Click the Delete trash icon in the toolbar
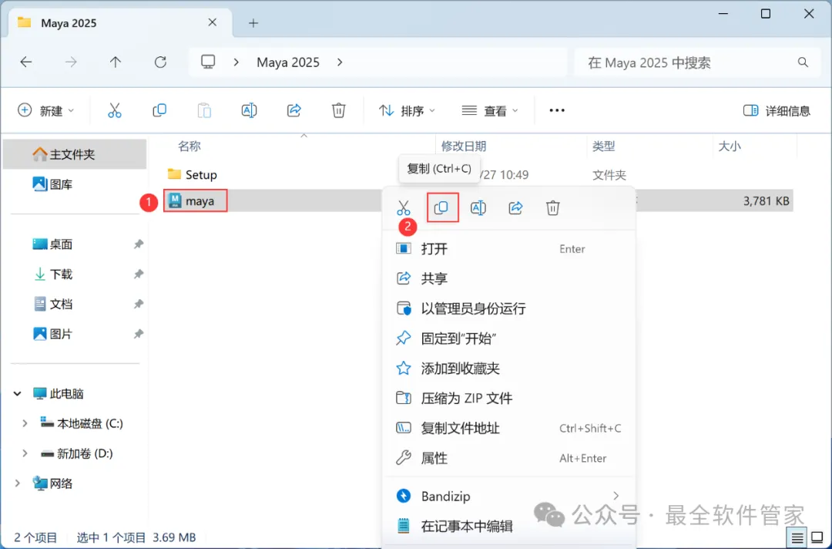Viewport: 832px width, 549px height. (x=338, y=110)
